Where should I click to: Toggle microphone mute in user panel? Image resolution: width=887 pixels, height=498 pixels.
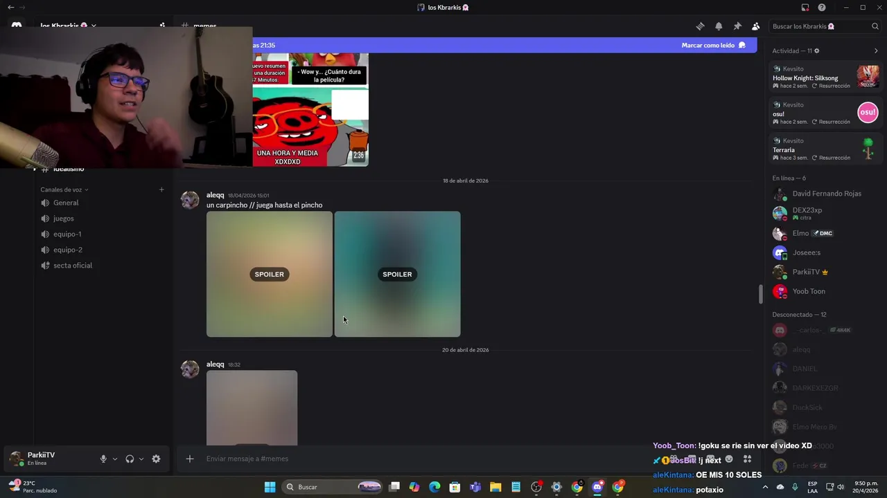103,459
